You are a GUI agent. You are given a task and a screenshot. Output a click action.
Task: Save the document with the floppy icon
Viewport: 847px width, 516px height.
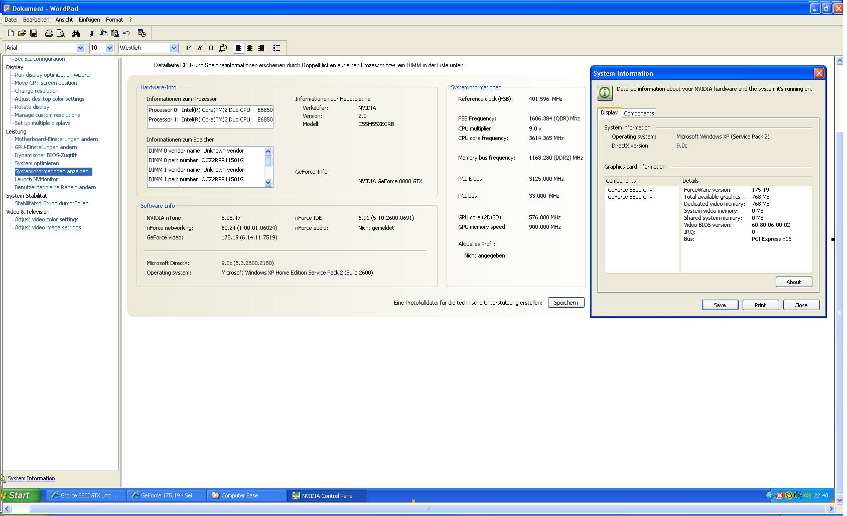[x=34, y=33]
